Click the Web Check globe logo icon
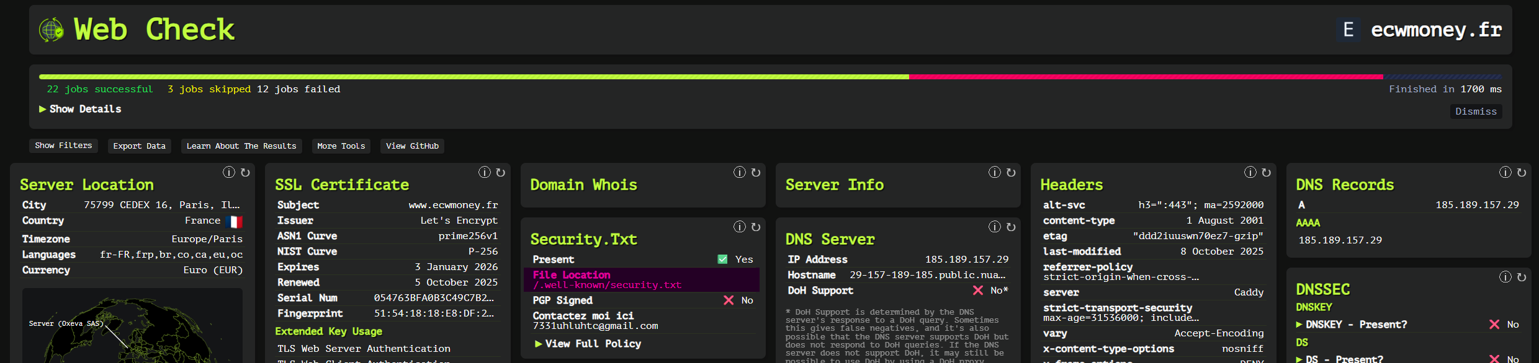Image resolution: width=1539 pixels, height=363 pixels. (51, 30)
